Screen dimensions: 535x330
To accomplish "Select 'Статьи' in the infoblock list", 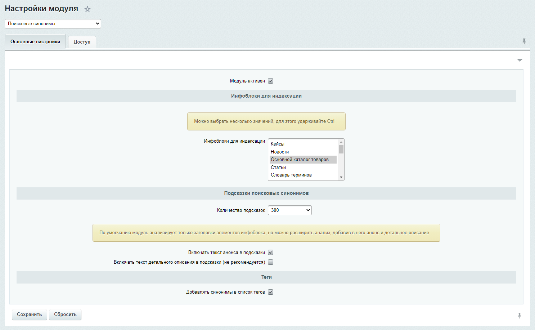I will (x=278, y=168).
